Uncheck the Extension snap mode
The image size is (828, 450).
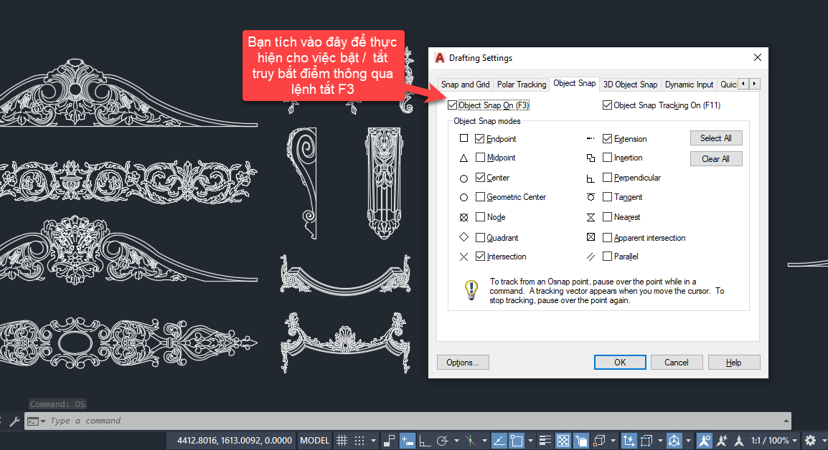click(x=607, y=139)
